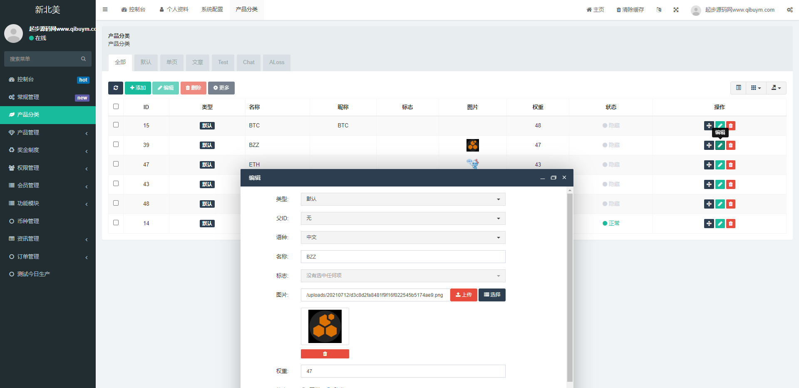Switch to the 单页 tab
799x388 pixels.
(172, 62)
